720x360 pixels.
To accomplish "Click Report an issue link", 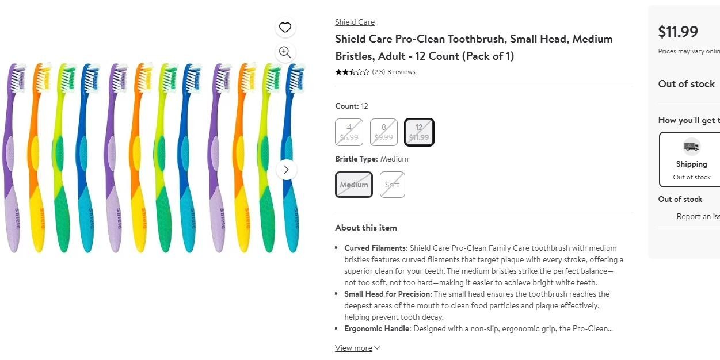I will tap(698, 216).
